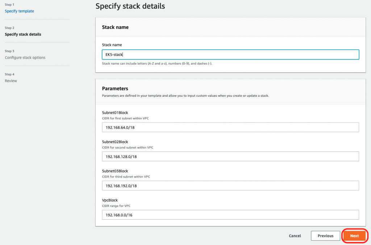This screenshot has height=245, width=371.
Task: Select the Review step in sidebar
Action: tap(11, 81)
